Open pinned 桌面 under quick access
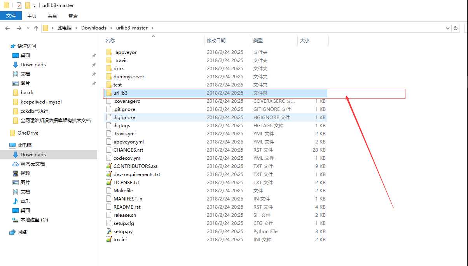This screenshot has width=468, height=266. [25, 55]
